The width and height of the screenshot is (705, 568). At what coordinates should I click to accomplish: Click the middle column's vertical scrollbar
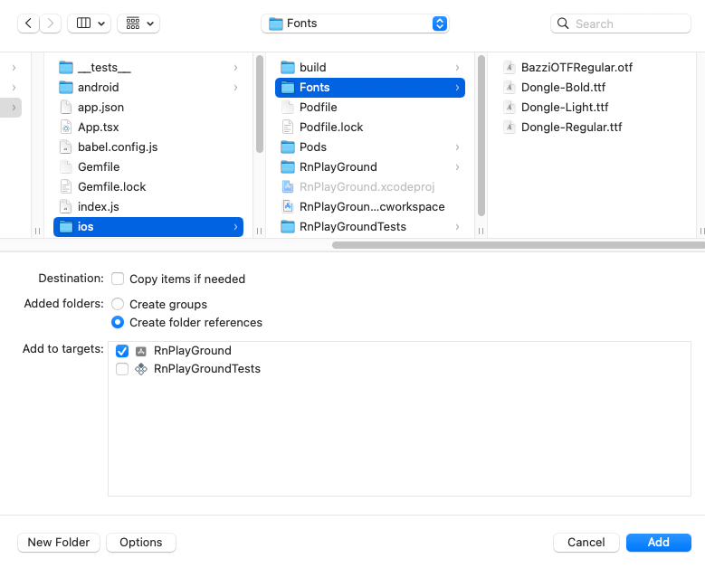pos(481,136)
